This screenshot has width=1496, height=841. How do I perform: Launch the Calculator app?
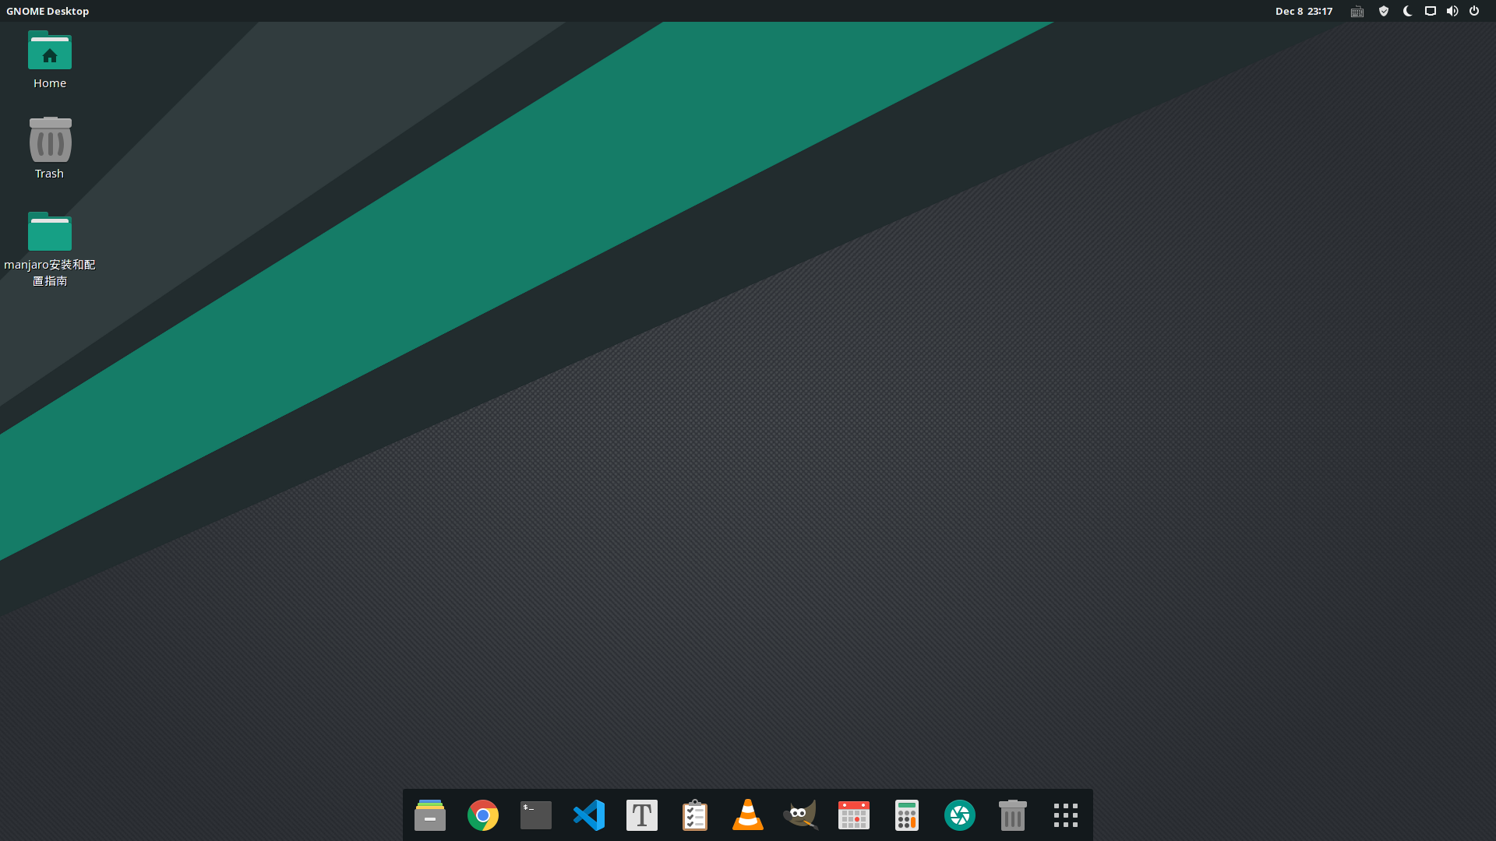907,815
